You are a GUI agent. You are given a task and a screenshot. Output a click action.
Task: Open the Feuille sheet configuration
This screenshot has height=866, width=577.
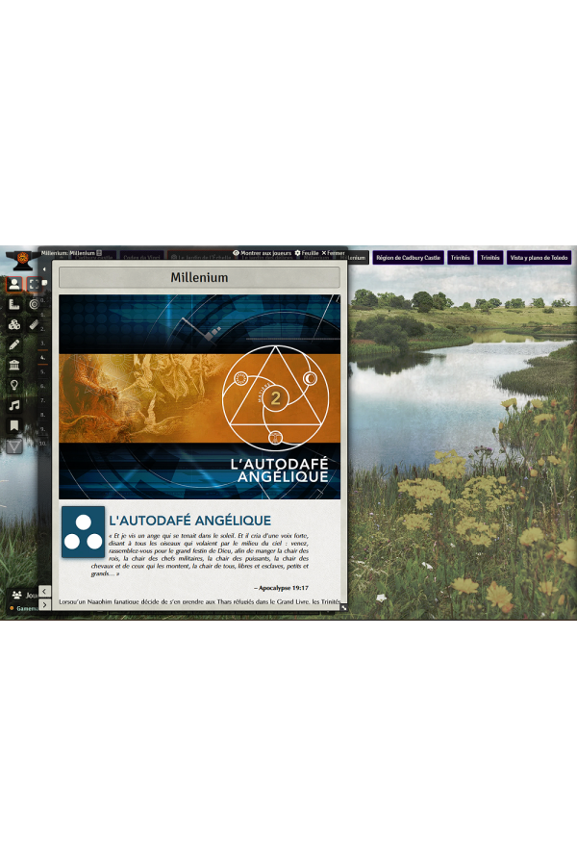307,253
